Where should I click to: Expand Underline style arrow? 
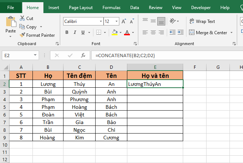pyautogui.click(x=89, y=32)
